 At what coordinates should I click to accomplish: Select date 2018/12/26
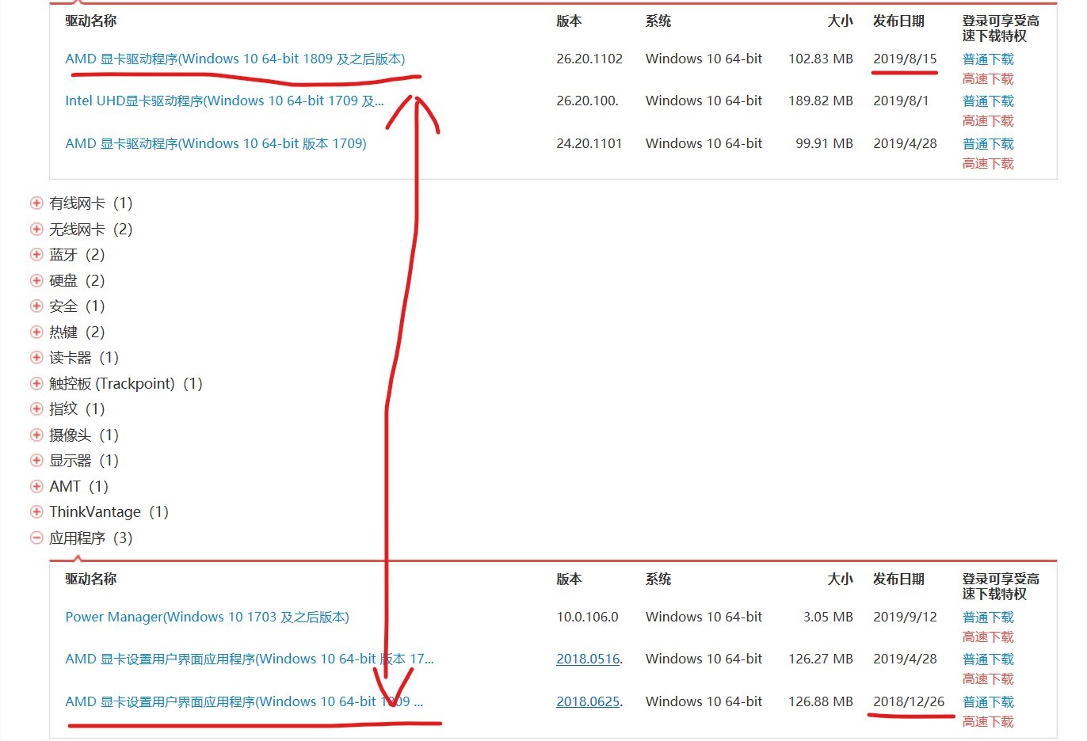tap(909, 701)
